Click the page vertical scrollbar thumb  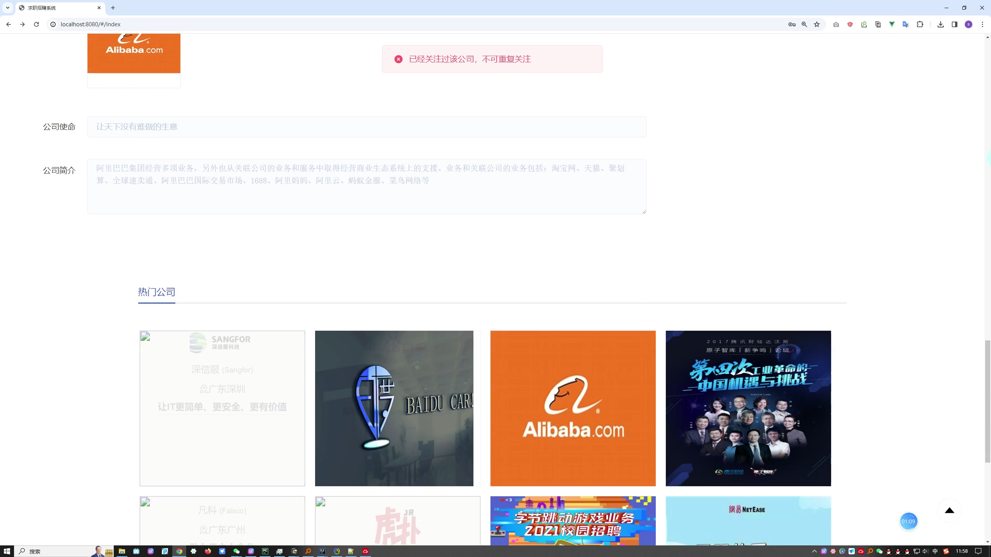pyautogui.click(x=988, y=401)
